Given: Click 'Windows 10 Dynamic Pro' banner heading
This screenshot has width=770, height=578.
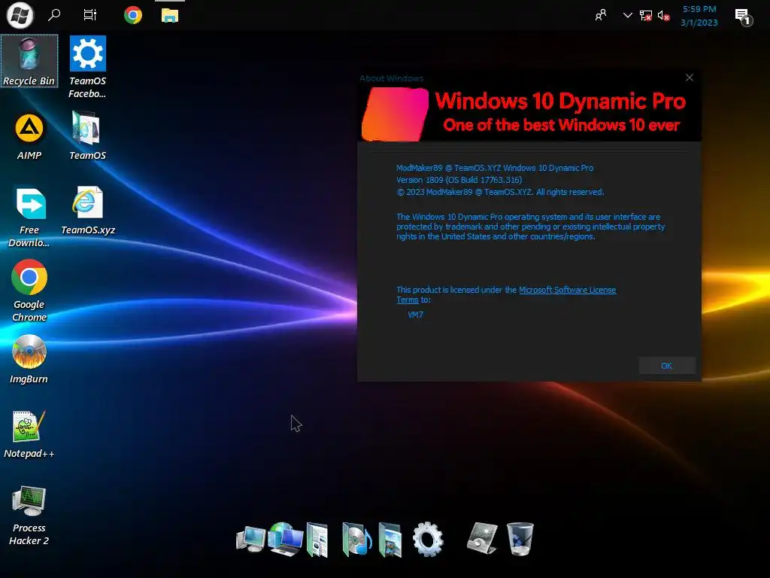Looking at the screenshot, I should pos(560,101).
